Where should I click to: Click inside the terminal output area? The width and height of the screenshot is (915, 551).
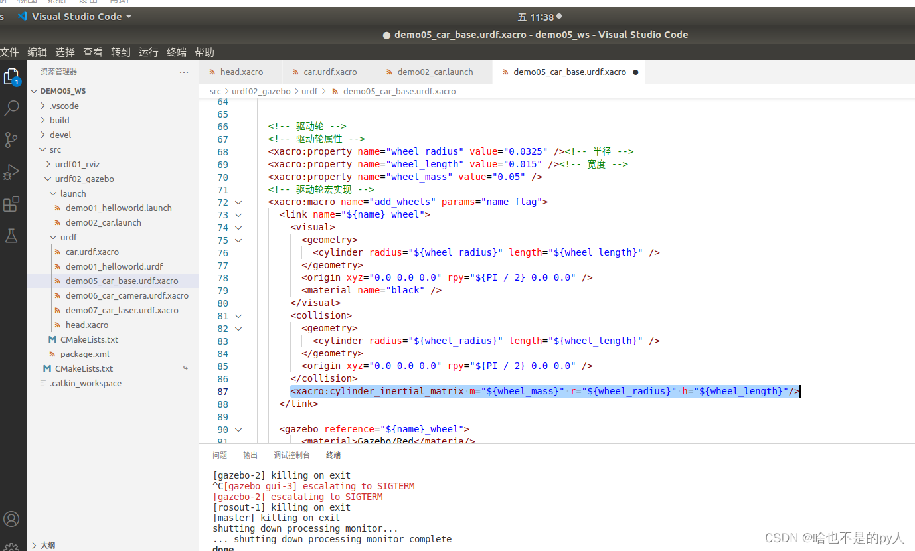click(x=558, y=508)
